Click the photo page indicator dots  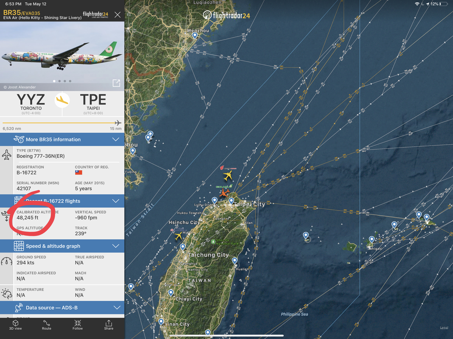(62, 81)
